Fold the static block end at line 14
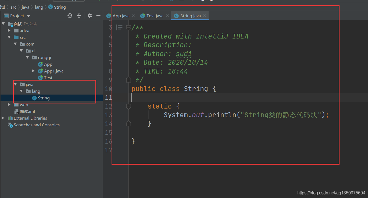The image size is (368, 198). pyautogui.click(x=128, y=124)
